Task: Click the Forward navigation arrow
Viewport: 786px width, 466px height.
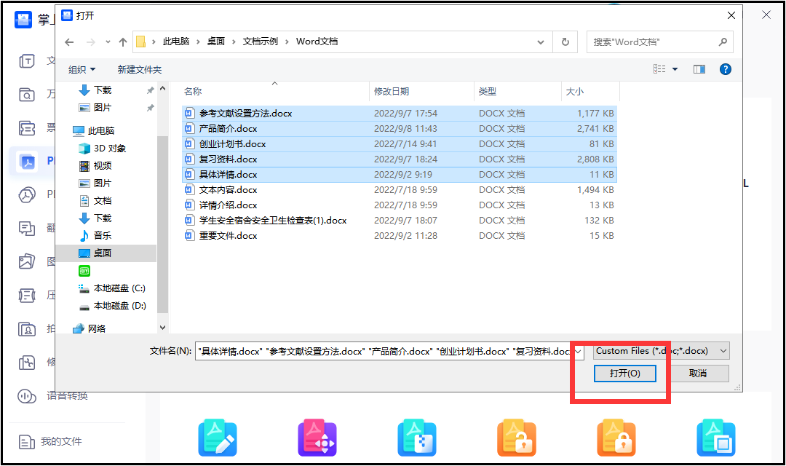Action: pyautogui.click(x=91, y=42)
